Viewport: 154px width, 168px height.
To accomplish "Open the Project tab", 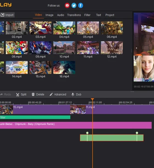I will pyautogui.click(x=110, y=15).
